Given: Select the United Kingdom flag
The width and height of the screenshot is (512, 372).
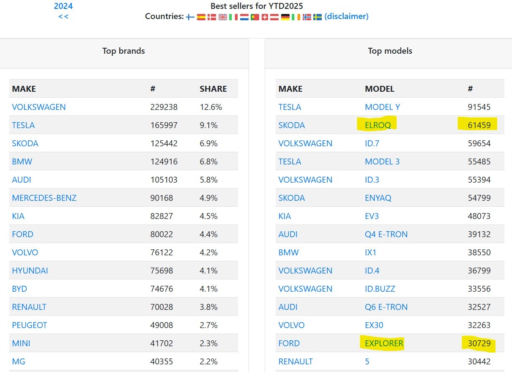Looking at the screenshot, I should point(223,17).
